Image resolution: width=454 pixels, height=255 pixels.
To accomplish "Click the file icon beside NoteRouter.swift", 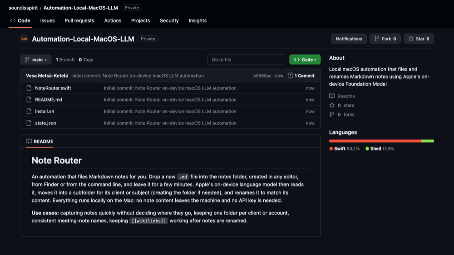I will tap(29, 88).
